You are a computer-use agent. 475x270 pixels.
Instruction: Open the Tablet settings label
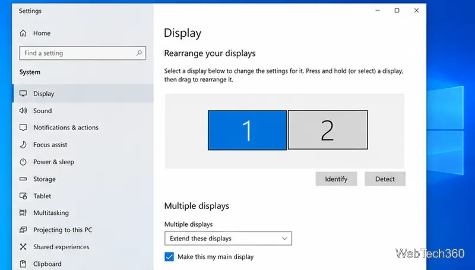(42, 196)
